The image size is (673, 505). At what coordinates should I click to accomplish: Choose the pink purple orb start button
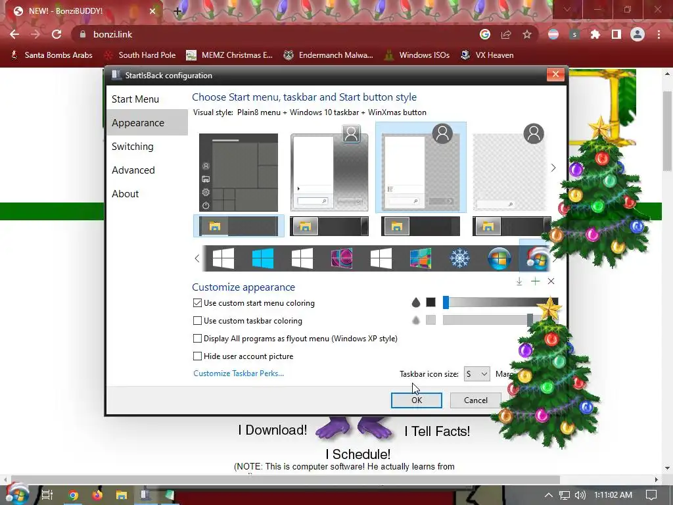342,258
